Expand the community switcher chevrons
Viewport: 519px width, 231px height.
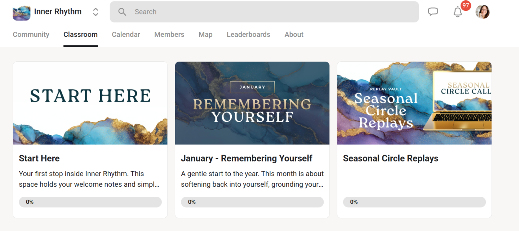click(x=96, y=12)
